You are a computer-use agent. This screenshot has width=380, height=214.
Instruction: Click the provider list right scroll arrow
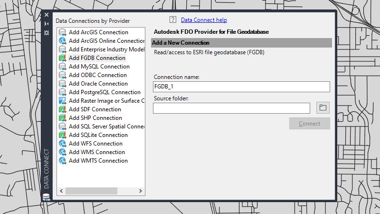coord(140,191)
